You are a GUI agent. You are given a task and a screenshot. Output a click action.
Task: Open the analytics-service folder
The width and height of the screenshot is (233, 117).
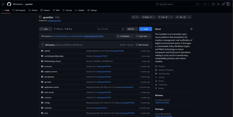pyautogui.click(x=51, y=72)
